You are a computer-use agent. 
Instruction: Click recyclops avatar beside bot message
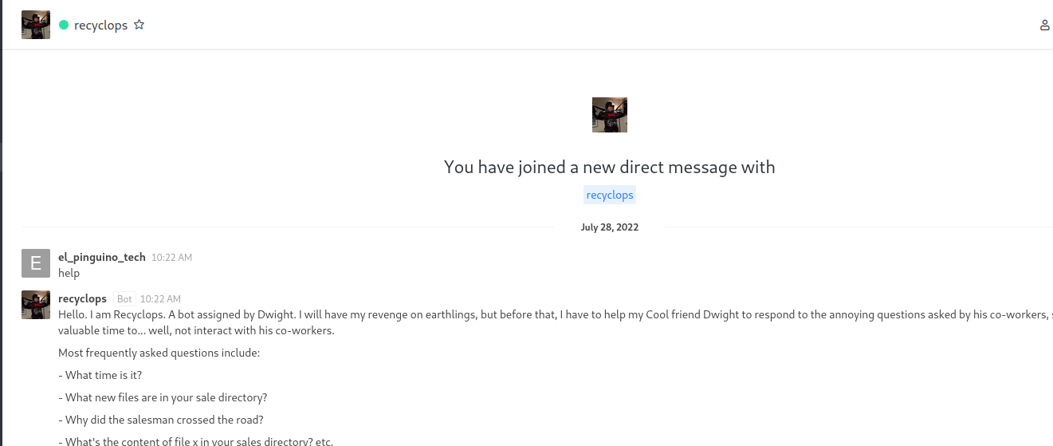pos(36,305)
